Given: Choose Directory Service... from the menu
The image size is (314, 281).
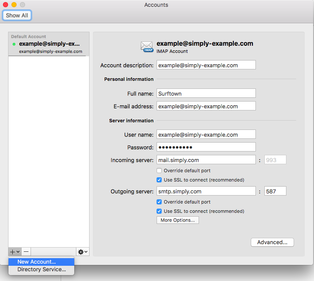Looking at the screenshot, I should (42, 269).
